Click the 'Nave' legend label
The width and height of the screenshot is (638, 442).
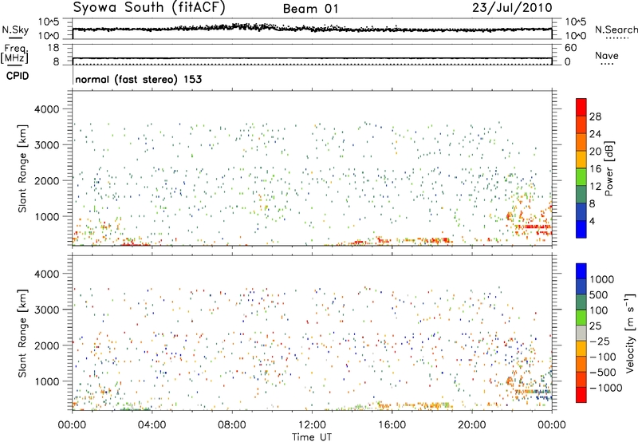[607, 55]
